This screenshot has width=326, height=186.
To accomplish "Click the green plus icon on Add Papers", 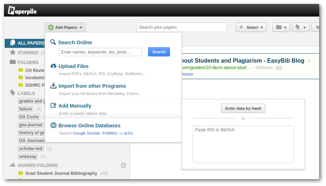I will (51, 27).
